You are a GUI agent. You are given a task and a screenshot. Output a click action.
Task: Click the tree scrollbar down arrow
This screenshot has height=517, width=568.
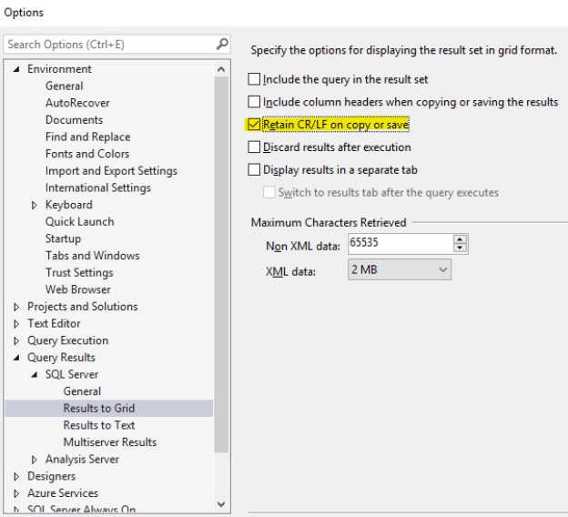(221, 504)
